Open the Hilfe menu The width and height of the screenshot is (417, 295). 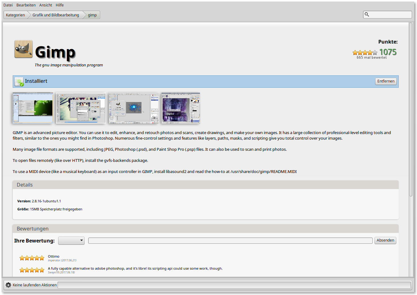click(60, 5)
